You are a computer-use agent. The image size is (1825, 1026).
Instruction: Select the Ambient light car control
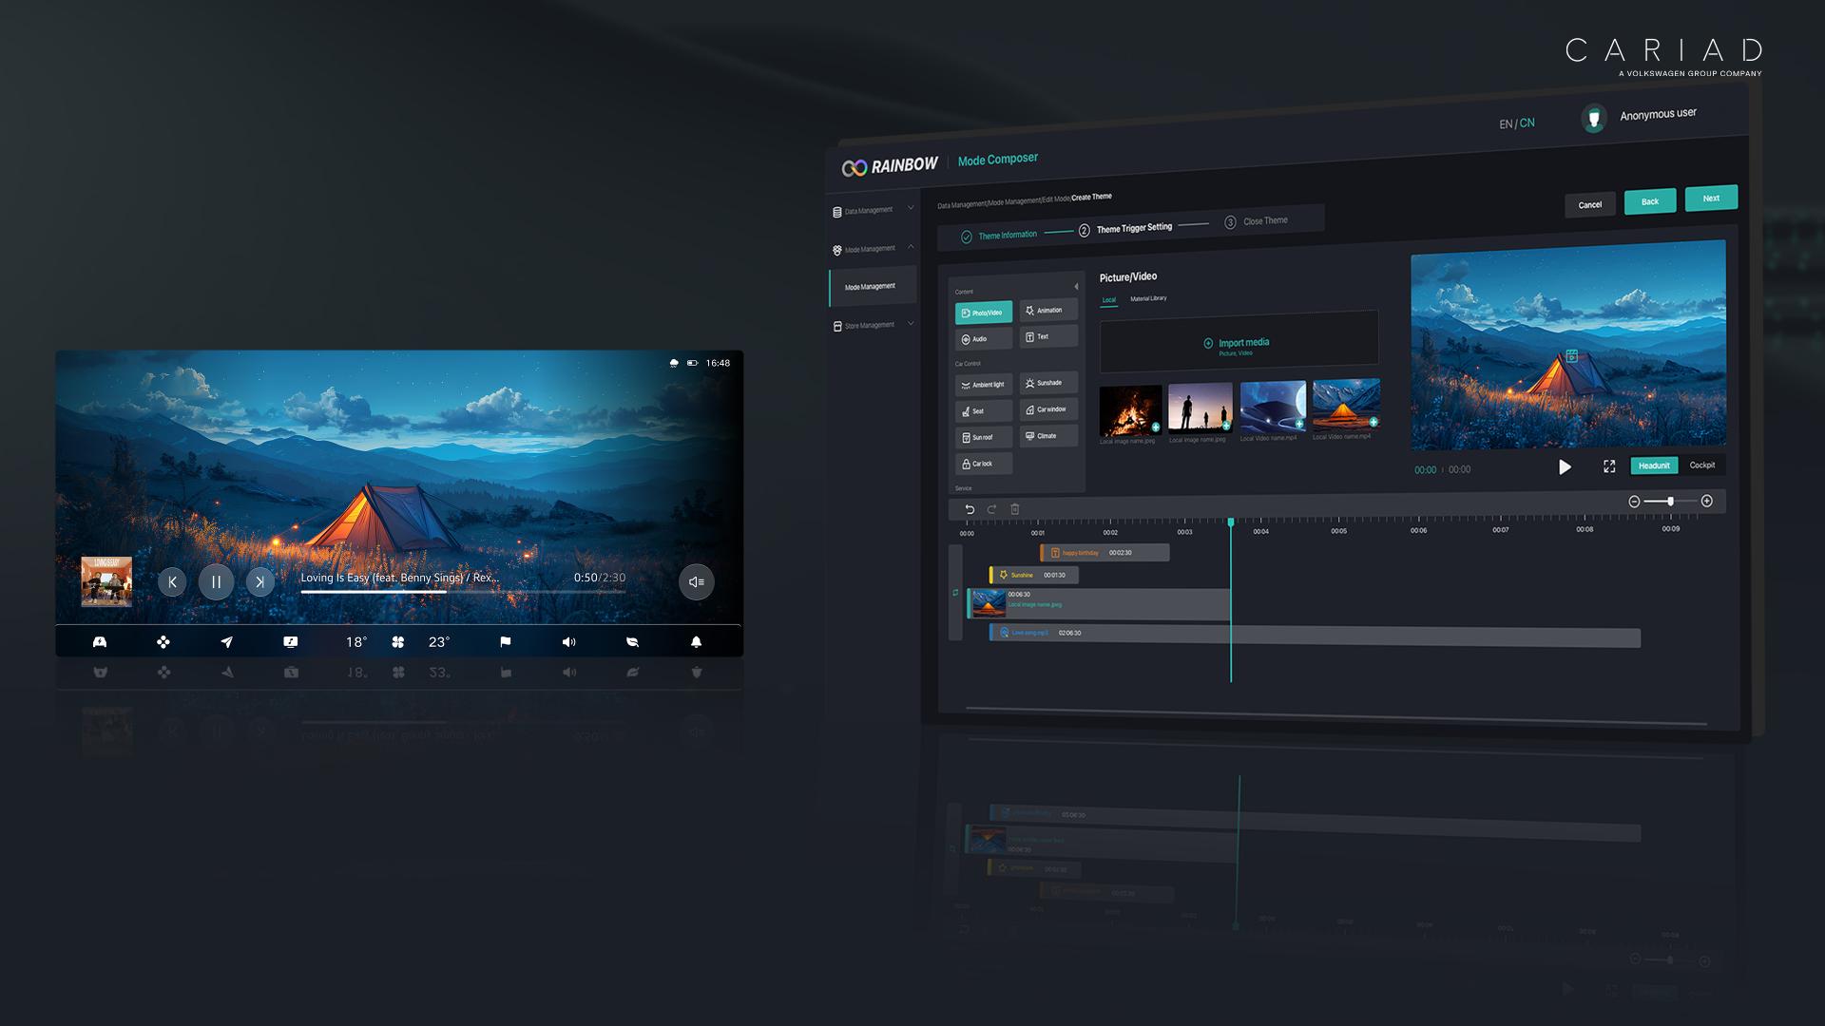pyautogui.click(x=983, y=385)
